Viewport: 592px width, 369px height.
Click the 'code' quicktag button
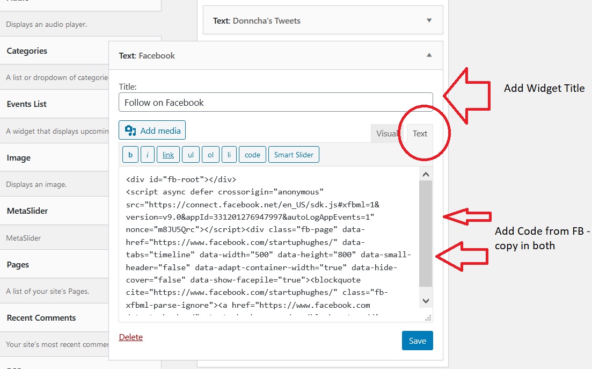point(252,155)
